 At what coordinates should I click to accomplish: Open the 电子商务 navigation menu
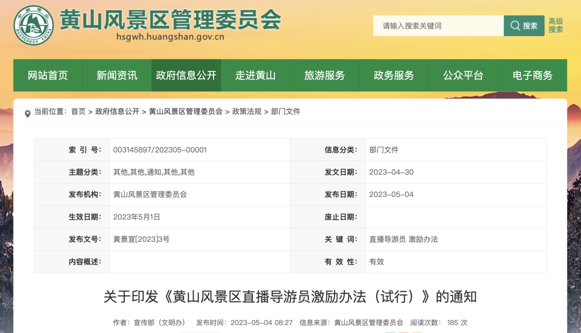click(x=533, y=75)
